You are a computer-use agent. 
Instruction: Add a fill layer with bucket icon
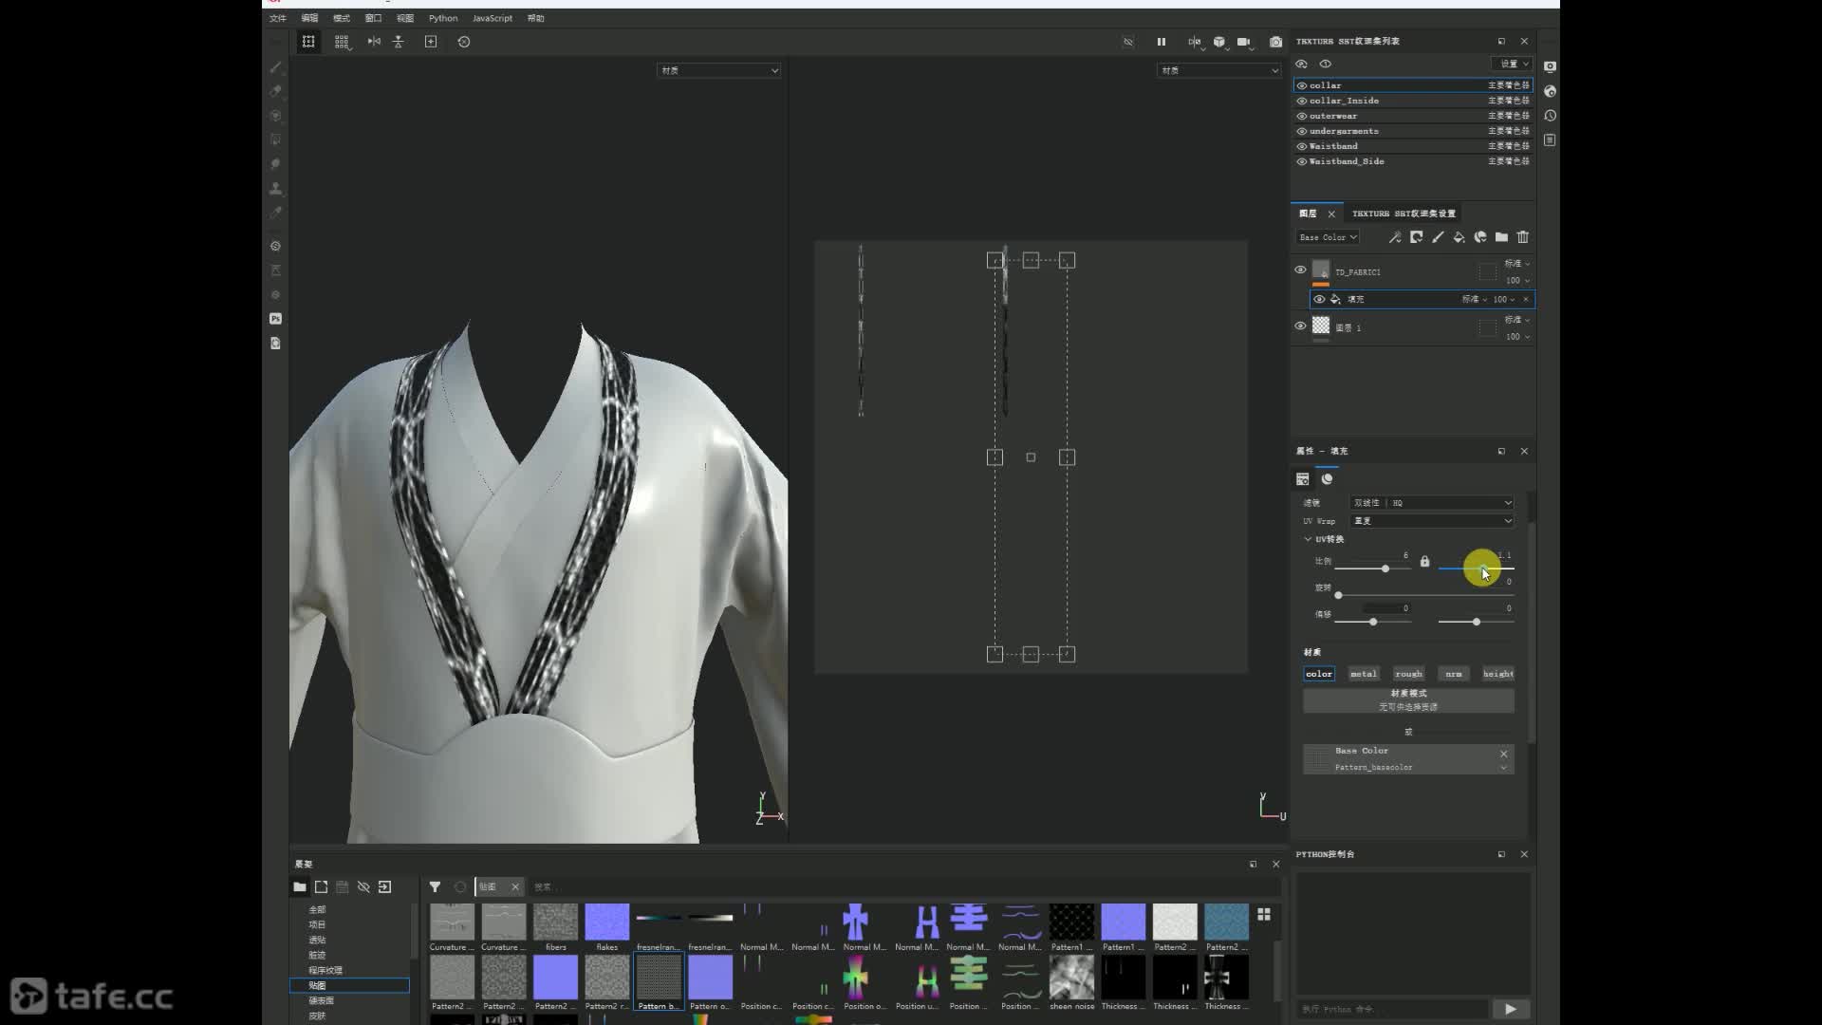click(1459, 237)
